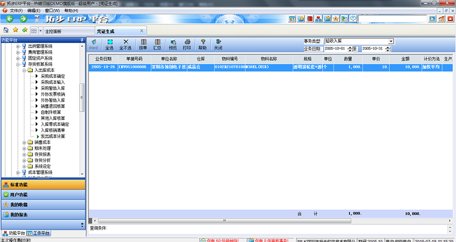Open 预览 print preview
The image size is (456, 242).
click(x=172, y=45)
